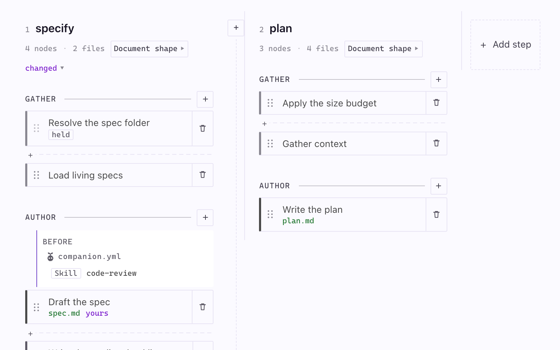The height and width of the screenshot is (350, 560).
Task: Grab the drag handle on Resolve the spec folder
Action: 36,128
